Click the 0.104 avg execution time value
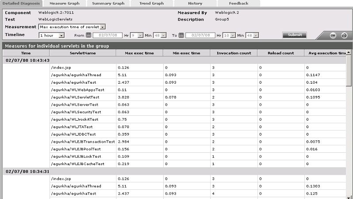This screenshot has height=199, width=353. (312, 82)
